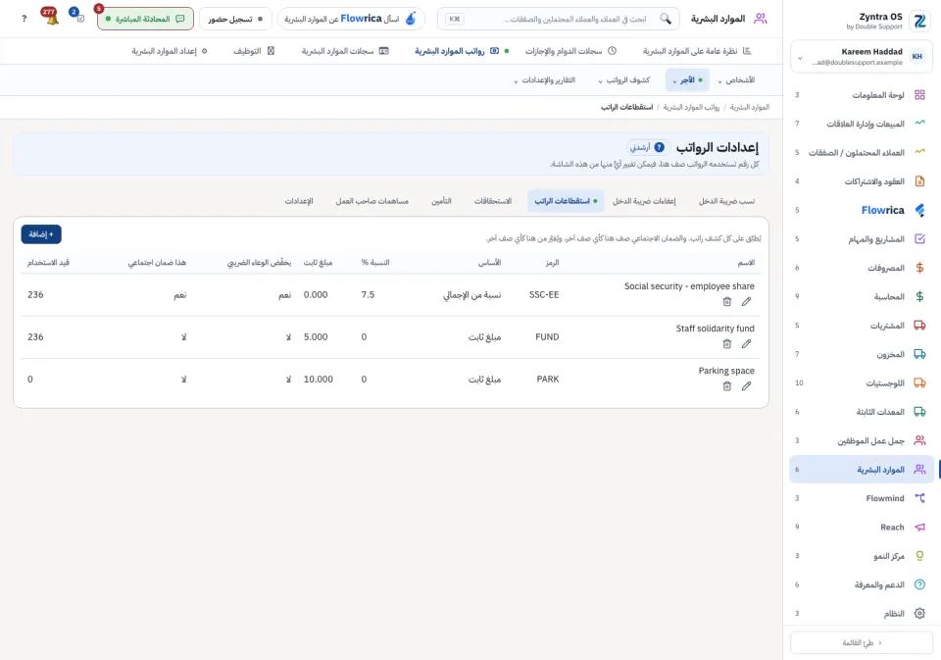Image resolution: width=941 pixels, height=660 pixels.
Task: Edit the Staff solidarity fund row
Action: point(746,343)
